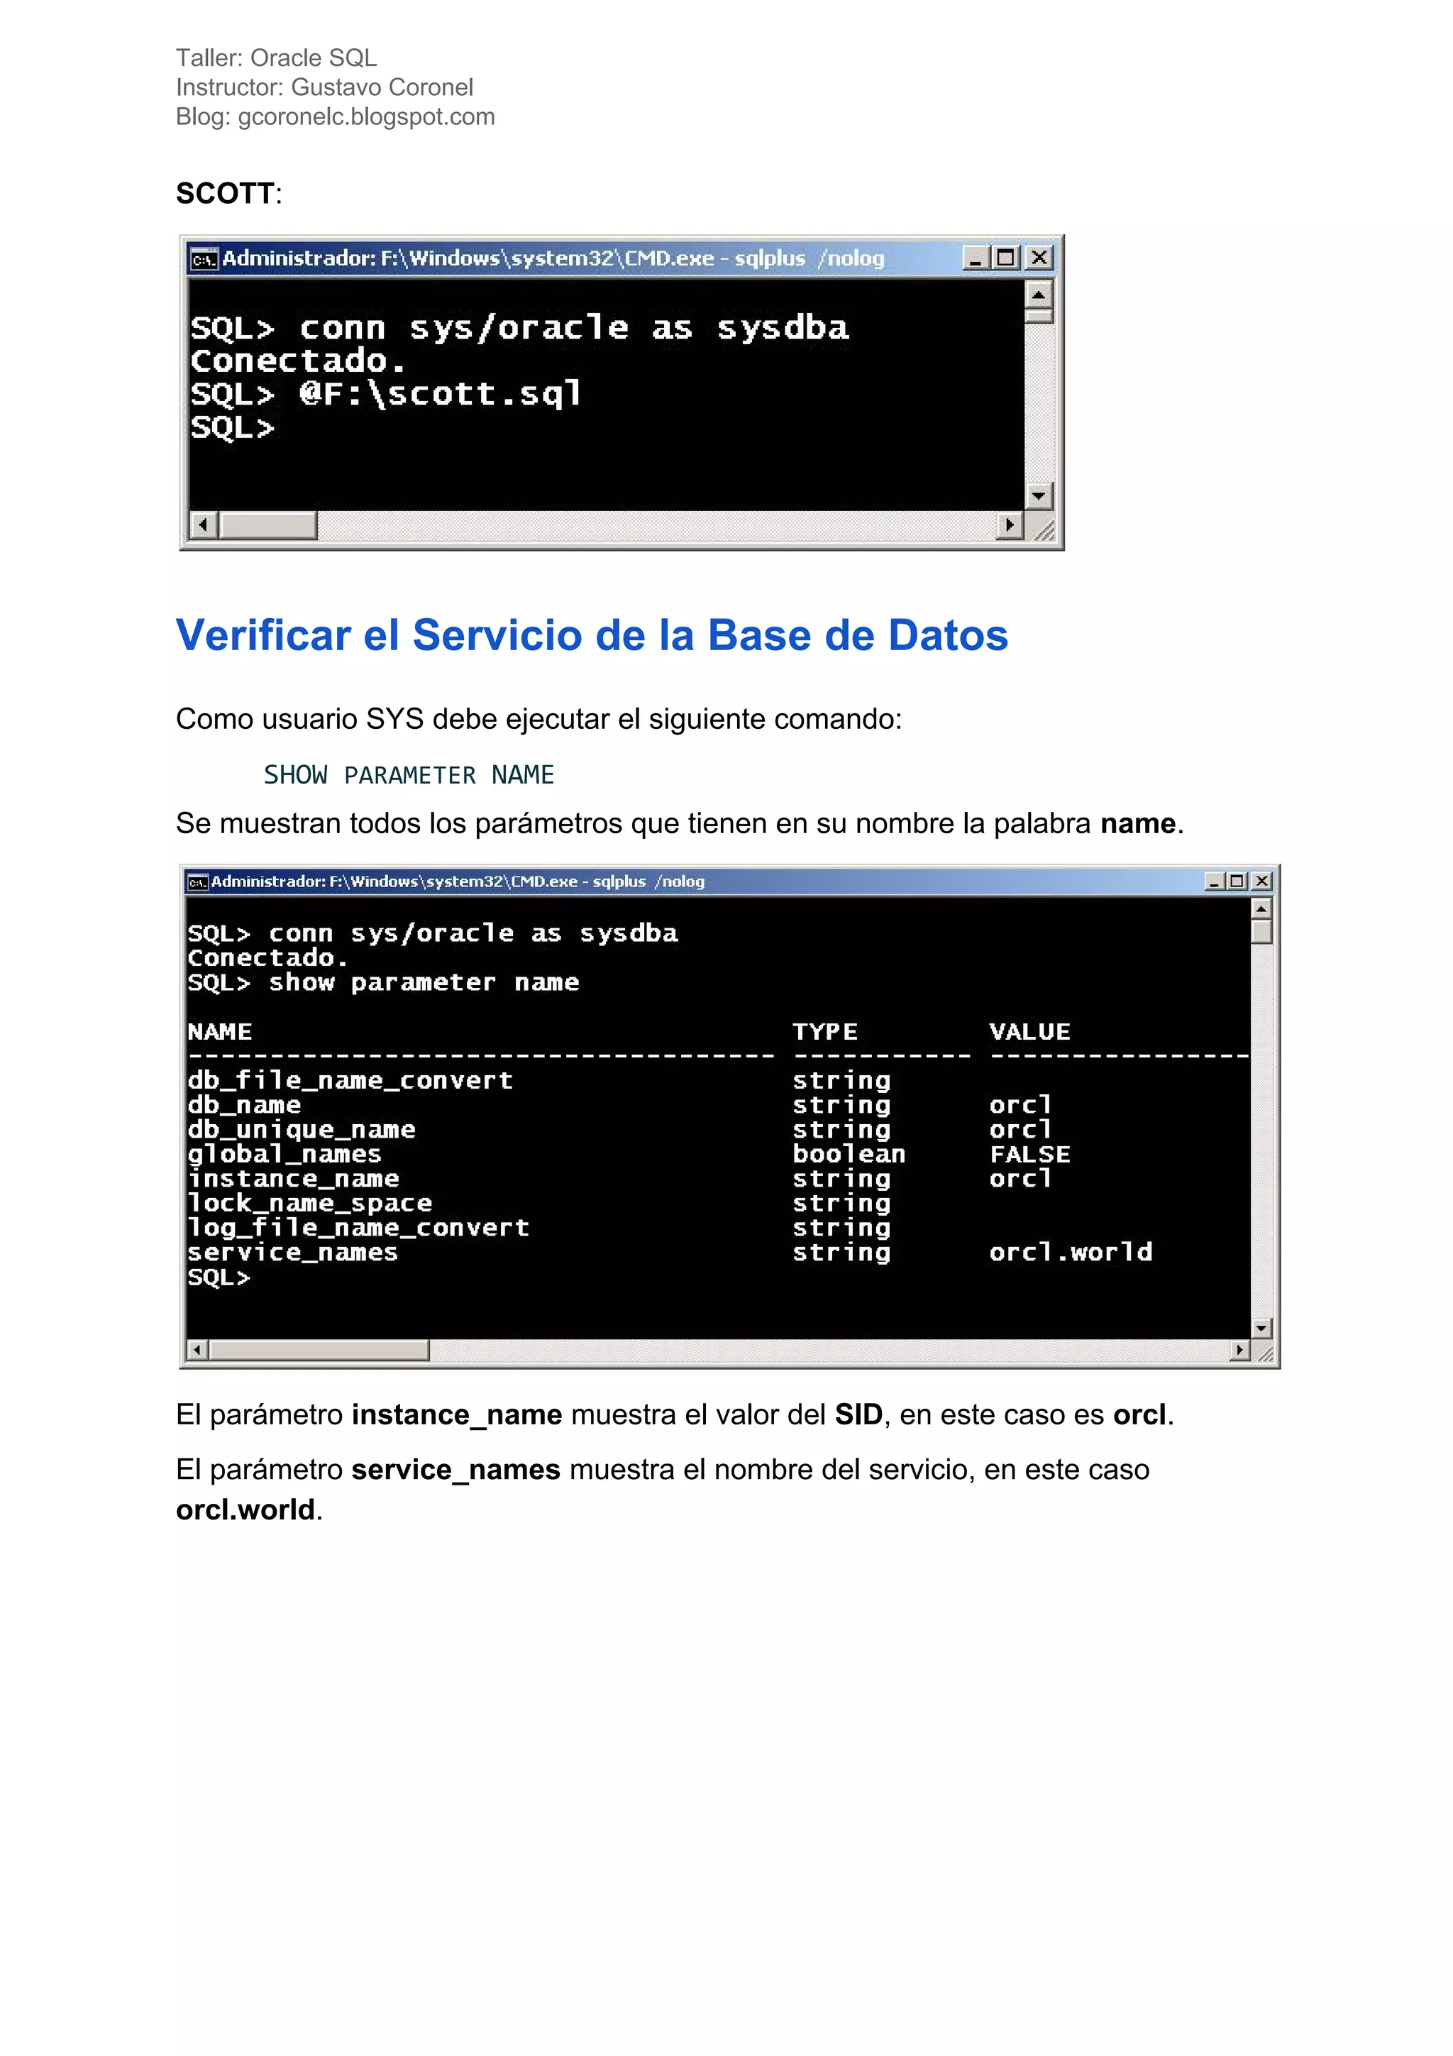Image resolution: width=1453 pixels, height=2056 pixels.
Task: Click the 'log_file_name_convert' parameter name
Action: pyautogui.click(x=358, y=1228)
